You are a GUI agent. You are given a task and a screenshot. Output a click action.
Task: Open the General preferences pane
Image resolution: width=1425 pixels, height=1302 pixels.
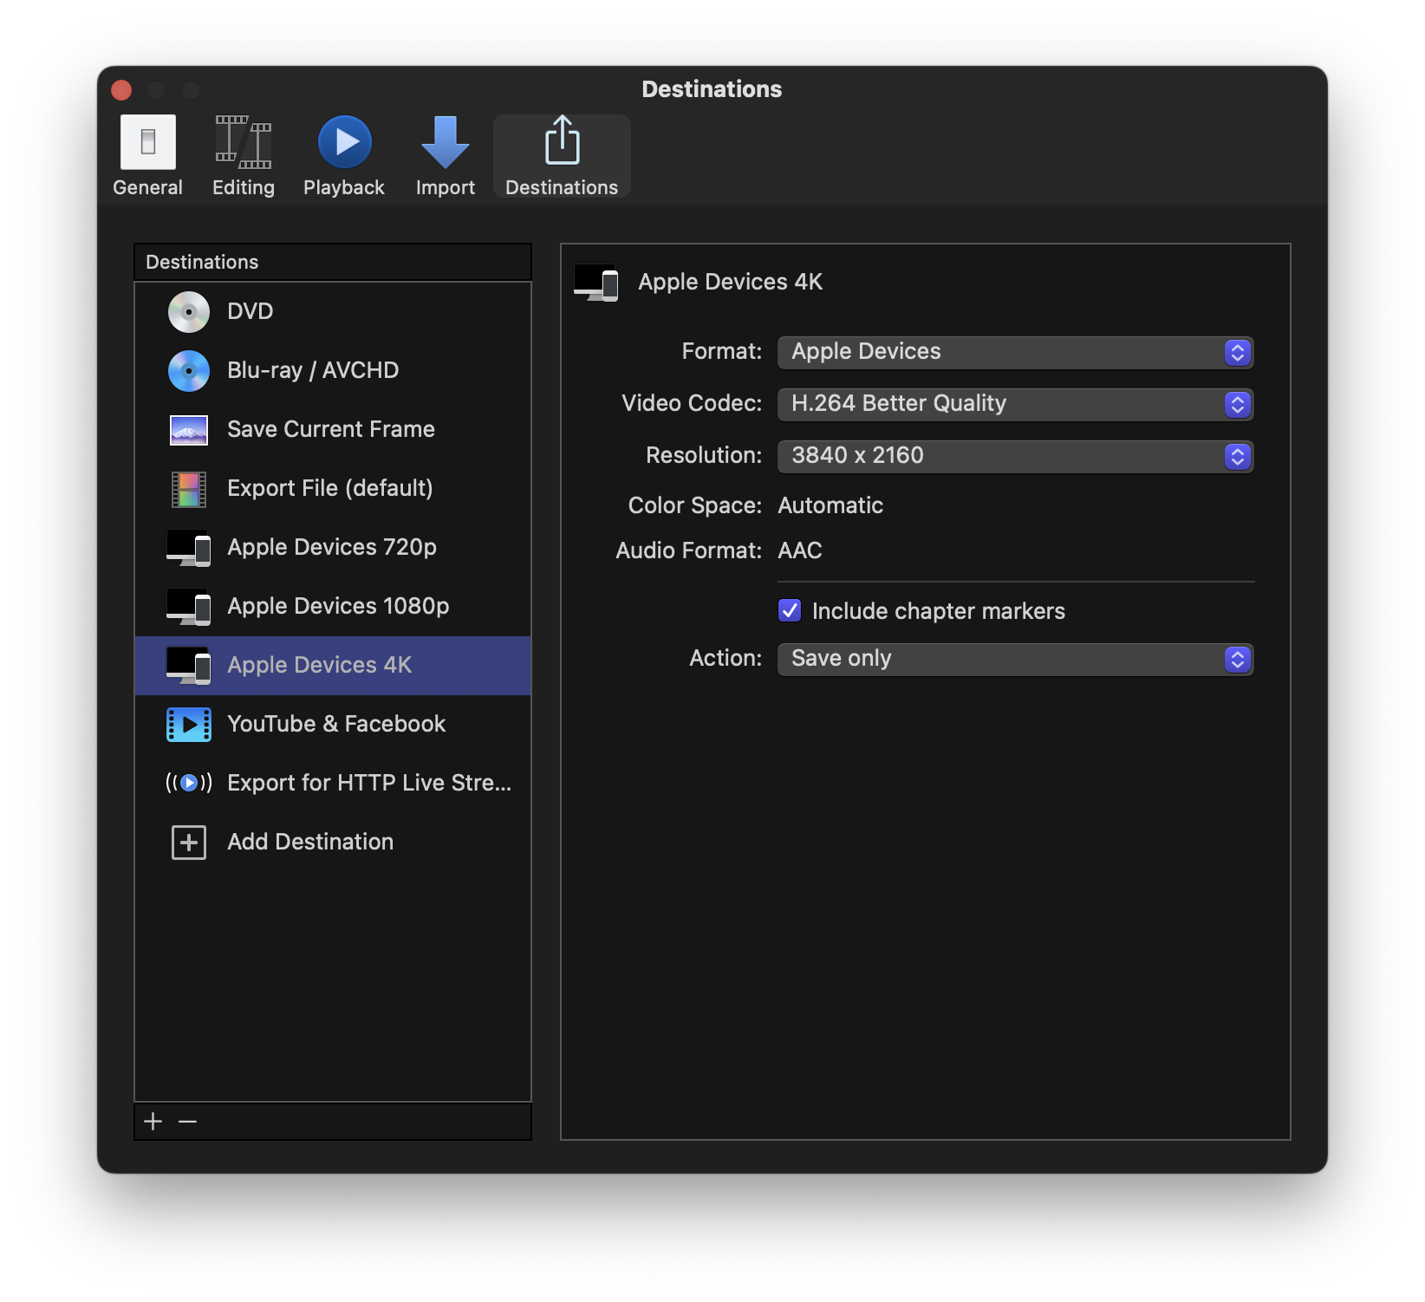click(x=147, y=157)
